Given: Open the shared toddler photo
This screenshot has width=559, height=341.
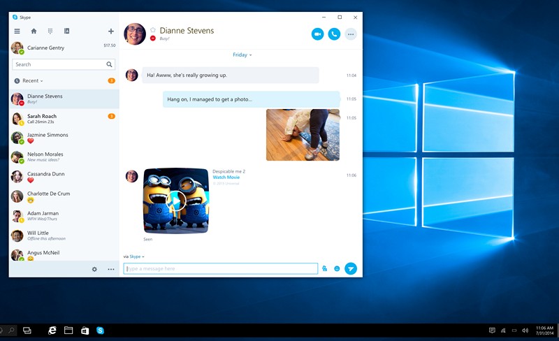Looking at the screenshot, I should pos(303,135).
